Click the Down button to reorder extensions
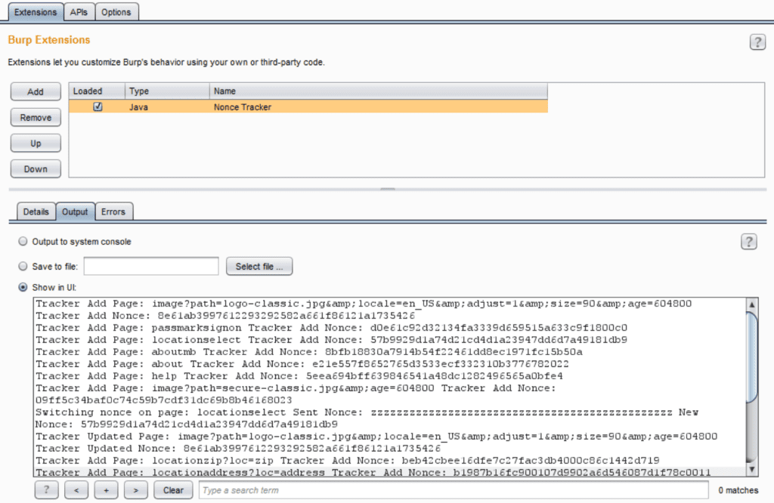The height and width of the screenshot is (503, 774). coord(35,168)
